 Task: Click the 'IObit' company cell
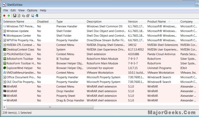click(184, 68)
